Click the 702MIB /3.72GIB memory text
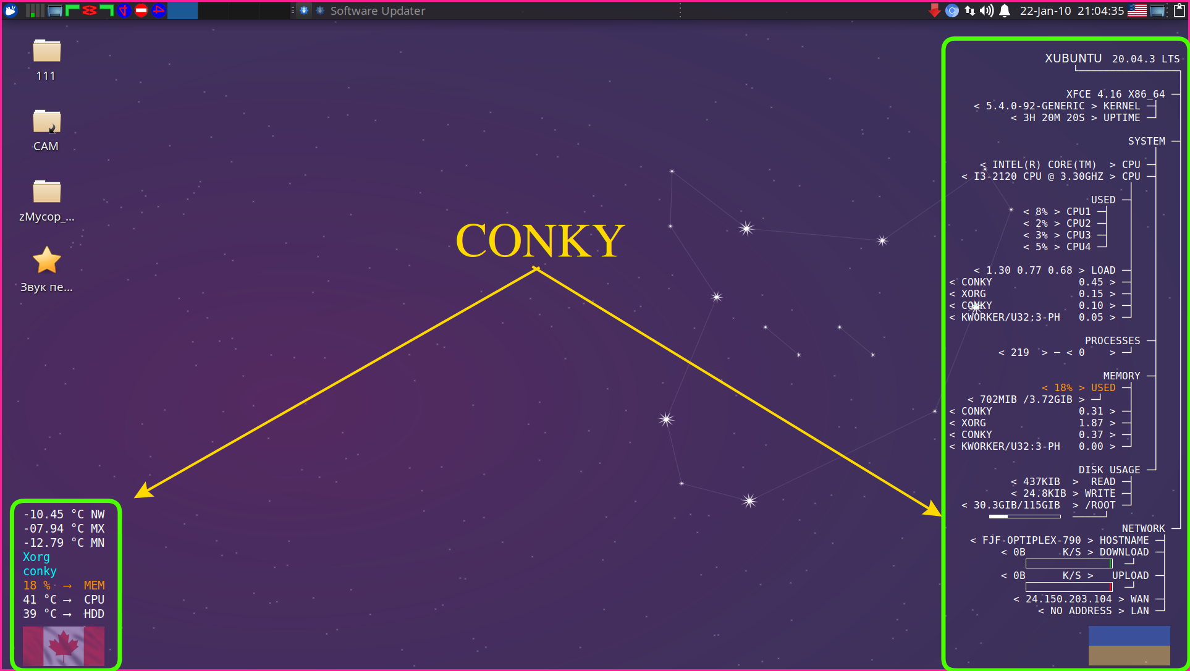The width and height of the screenshot is (1190, 671). tap(1026, 400)
